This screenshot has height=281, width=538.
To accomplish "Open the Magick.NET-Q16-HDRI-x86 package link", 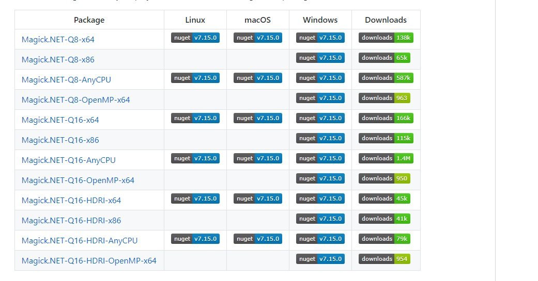I will pyautogui.click(x=71, y=221).
